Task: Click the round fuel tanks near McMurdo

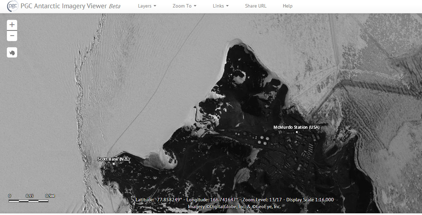Action: coord(263,139)
